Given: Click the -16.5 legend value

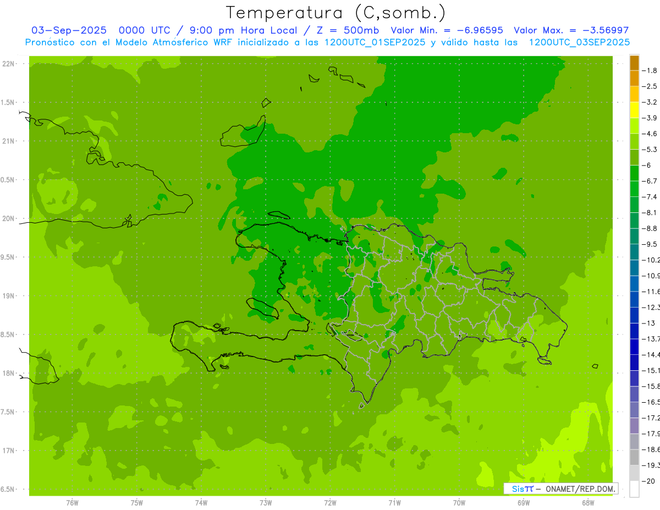Looking at the screenshot, I should coord(651,402).
